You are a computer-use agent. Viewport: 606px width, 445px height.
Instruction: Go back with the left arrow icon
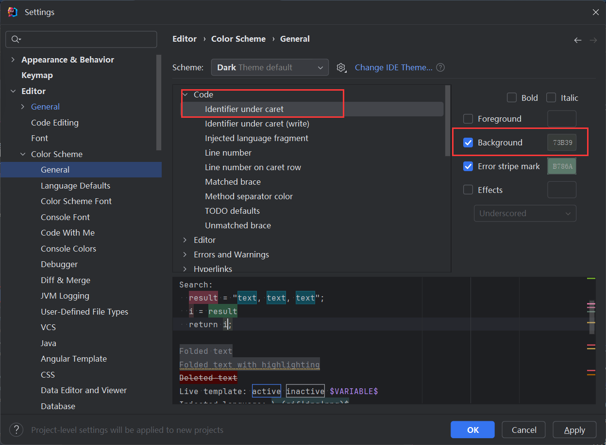tap(578, 40)
